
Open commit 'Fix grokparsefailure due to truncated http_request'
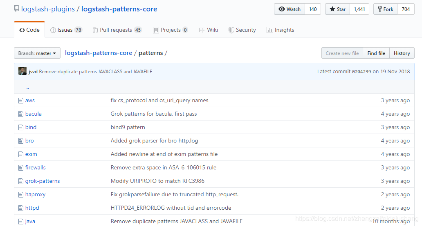tap(174, 194)
